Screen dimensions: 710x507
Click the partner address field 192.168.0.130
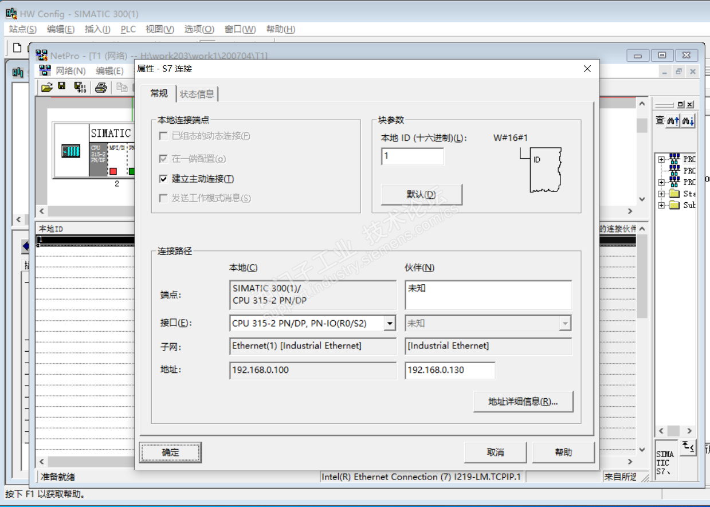[x=450, y=370]
